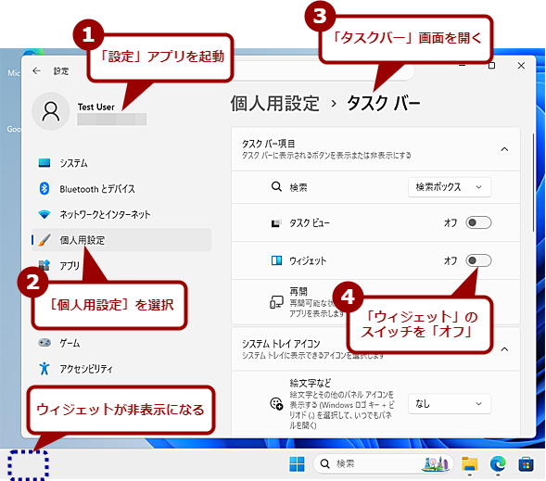Click the accessibility person icon

44,368
